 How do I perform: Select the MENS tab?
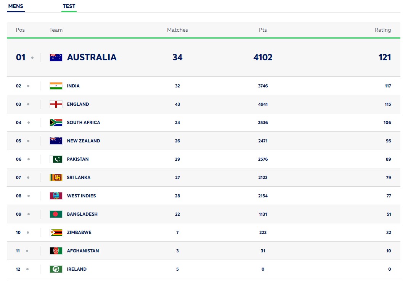(16, 6)
